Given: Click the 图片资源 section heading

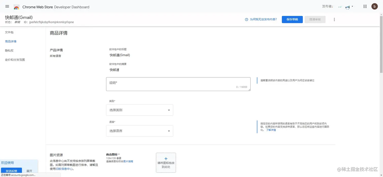Looking at the screenshot, I should click(x=56, y=155).
